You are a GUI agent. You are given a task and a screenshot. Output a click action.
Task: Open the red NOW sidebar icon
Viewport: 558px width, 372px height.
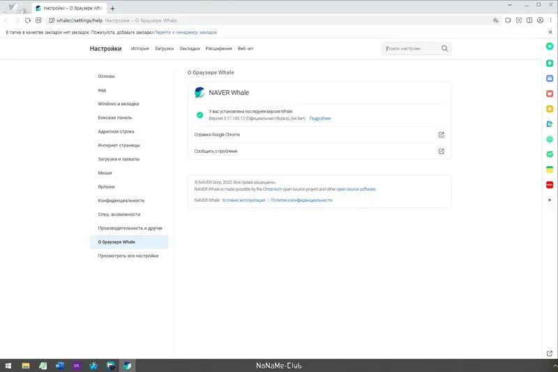pos(550,185)
